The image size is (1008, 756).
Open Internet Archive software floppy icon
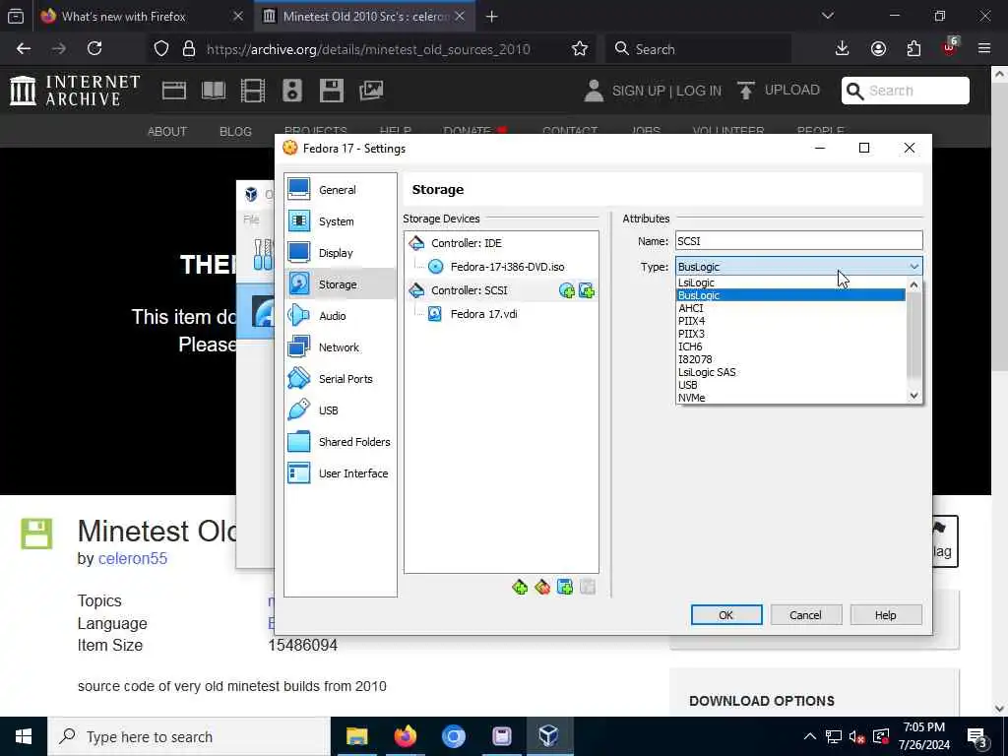point(332,91)
